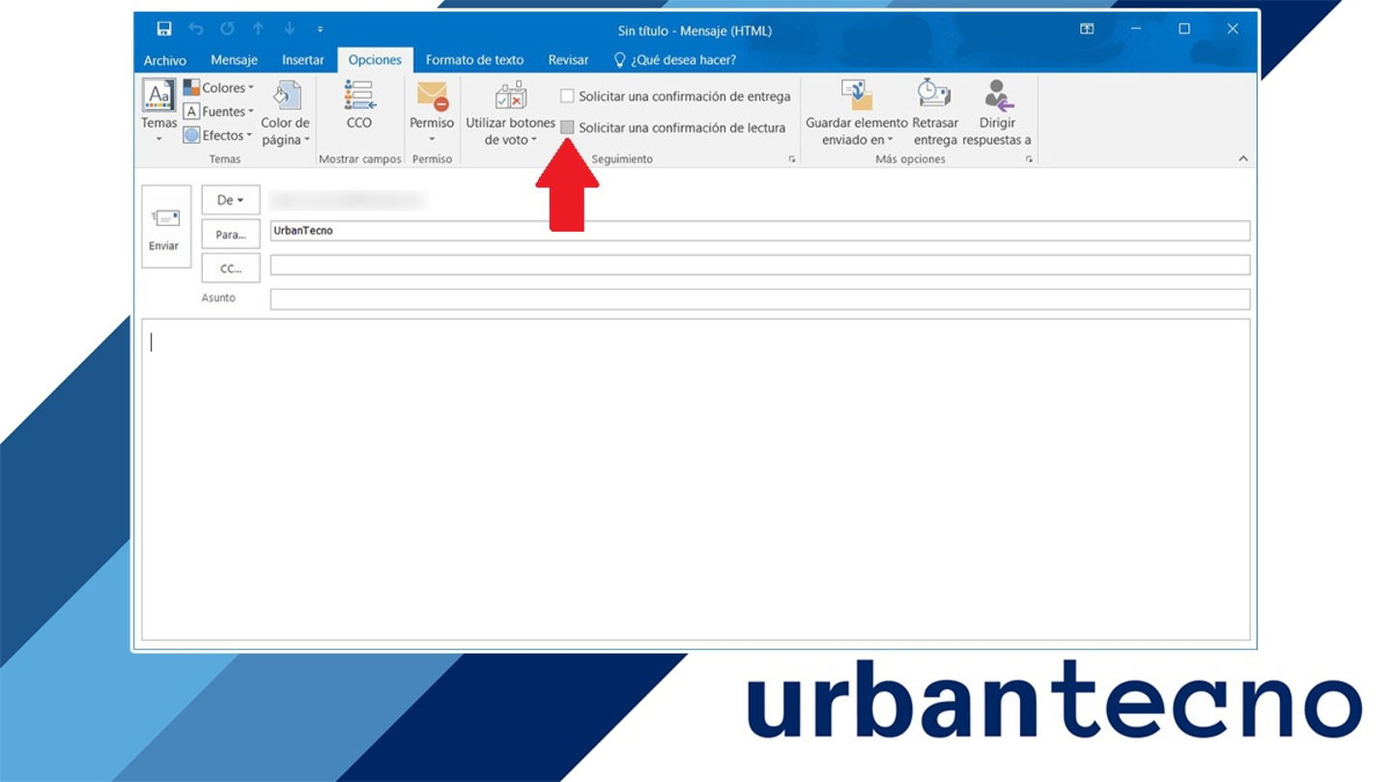
Task: Click the Para field containing UrbanTecno
Action: click(x=760, y=231)
